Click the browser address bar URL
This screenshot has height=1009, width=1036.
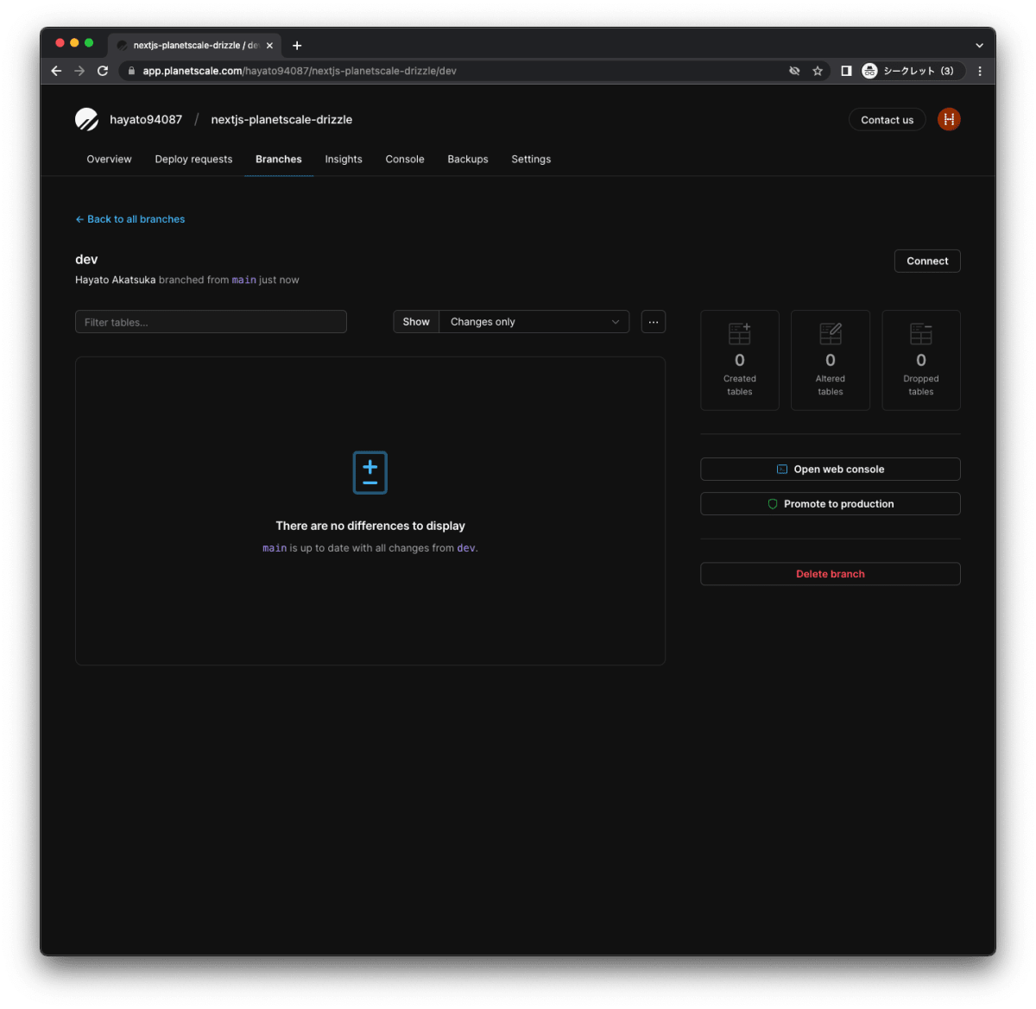click(300, 71)
